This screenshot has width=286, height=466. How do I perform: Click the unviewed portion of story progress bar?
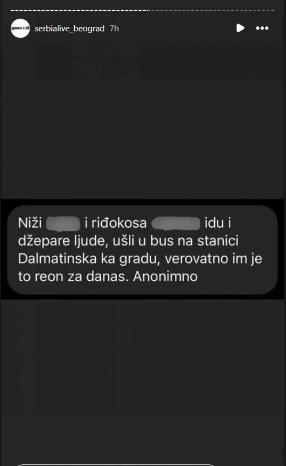[x=211, y=10]
